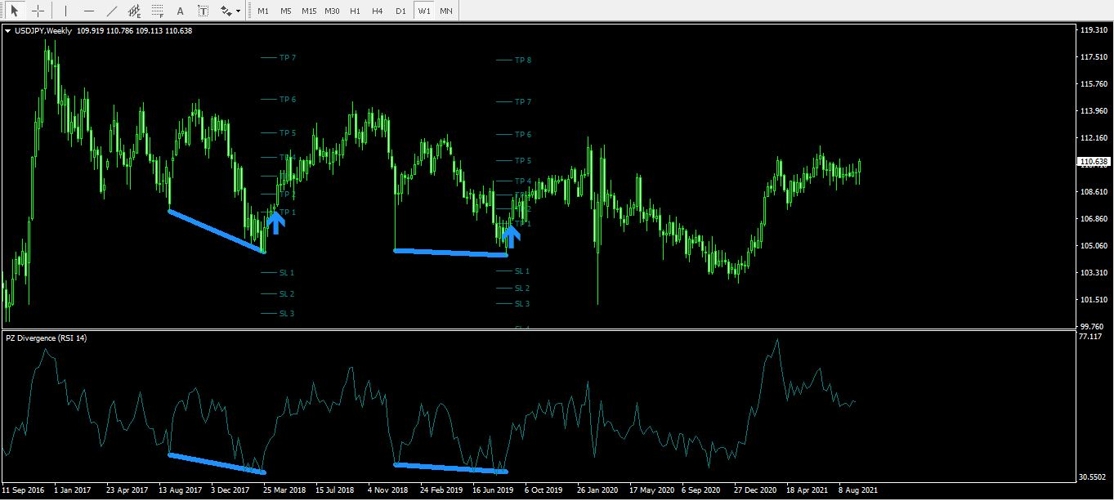Choose the text label tool
This screenshot has height=501, width=1114.
(203, 11)
